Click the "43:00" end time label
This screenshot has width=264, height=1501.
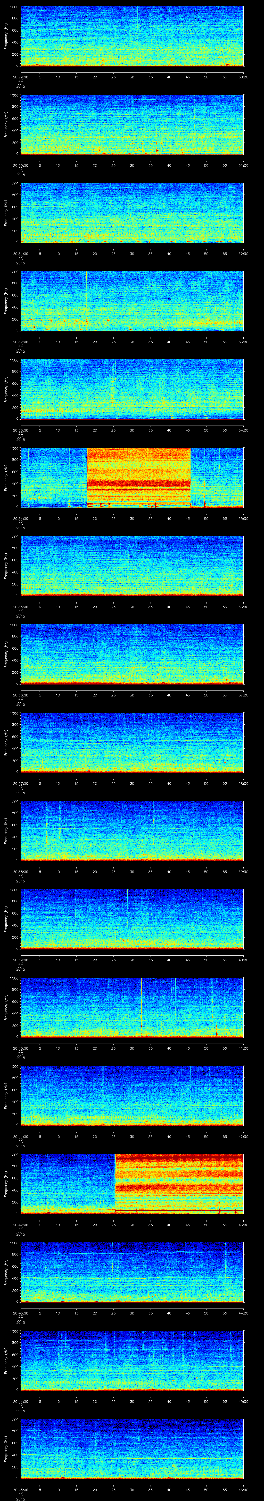(244, 1224)
